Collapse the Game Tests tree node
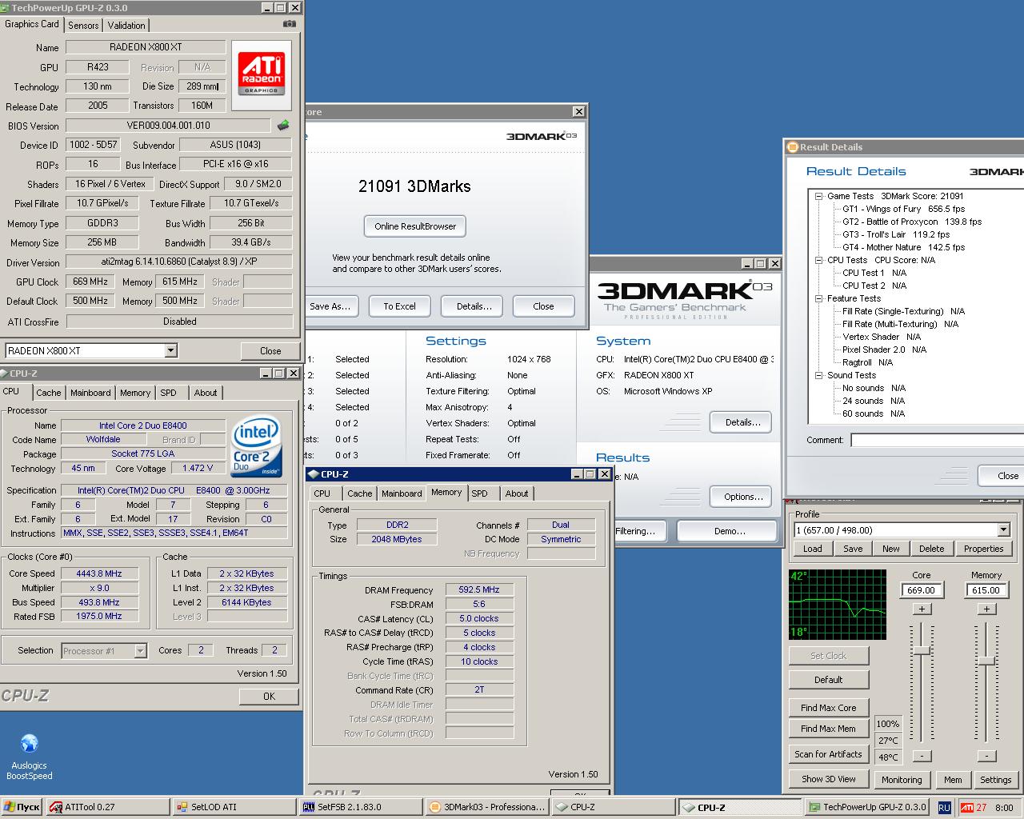Viewport: 1024px width, 819px height. click(x=819, y=196)
